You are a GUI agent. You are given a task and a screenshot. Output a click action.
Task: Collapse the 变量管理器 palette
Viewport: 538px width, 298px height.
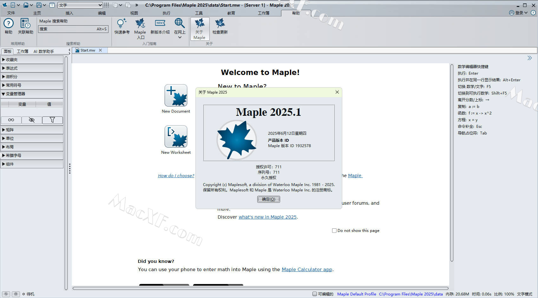click(x=32, y=94)
